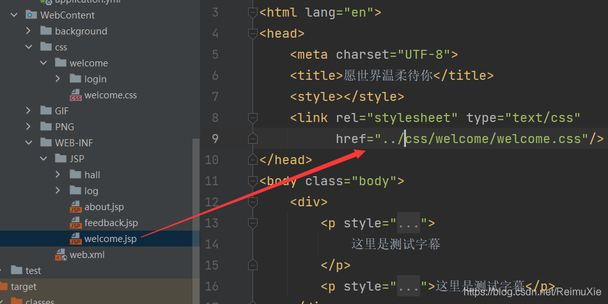Click the login folder icon
This screenshot has width=608, height=304.
[75, 79]
